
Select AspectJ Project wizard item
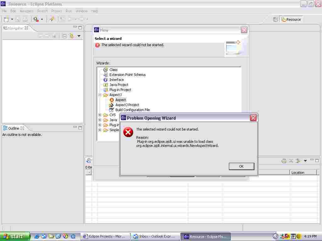[x=127, y=105]
